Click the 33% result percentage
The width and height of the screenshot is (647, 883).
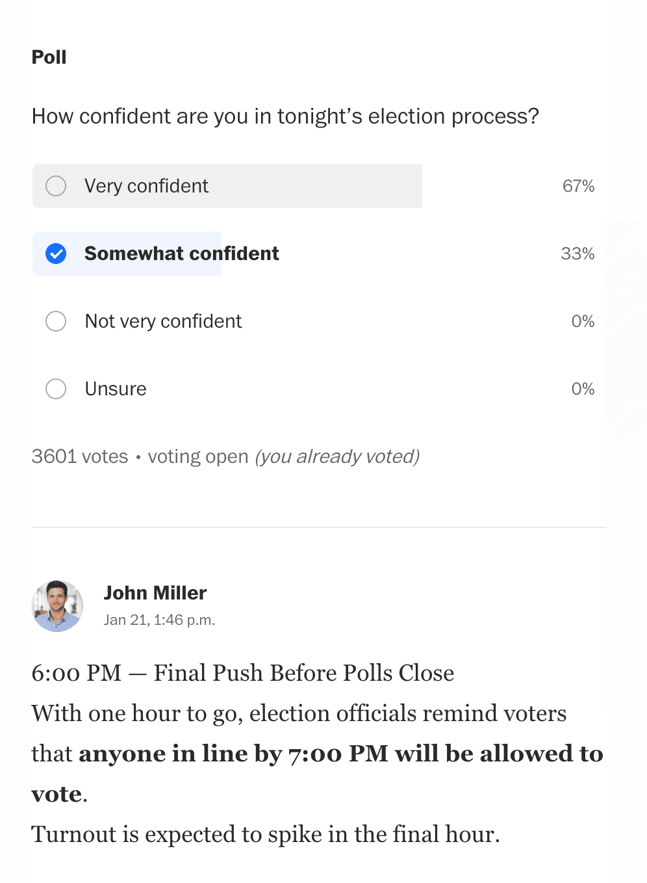[577, 254]
